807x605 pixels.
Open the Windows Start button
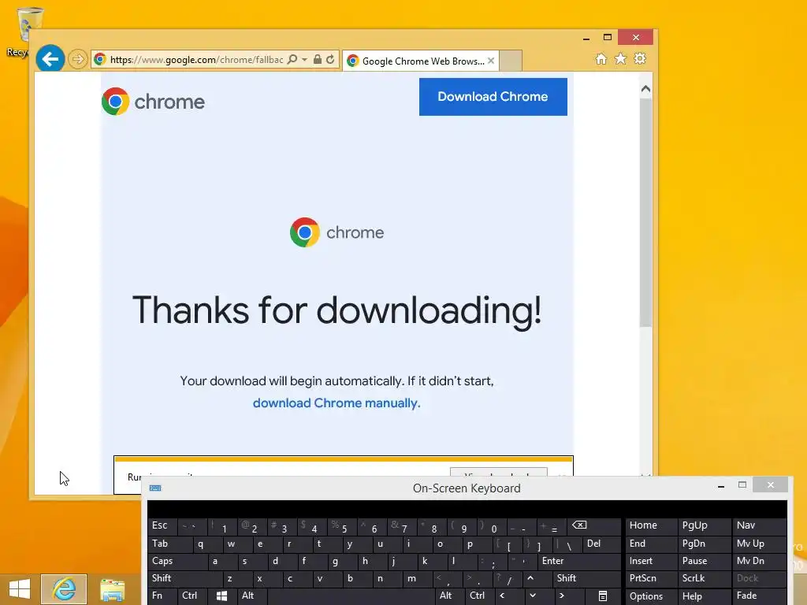point(20,589)
